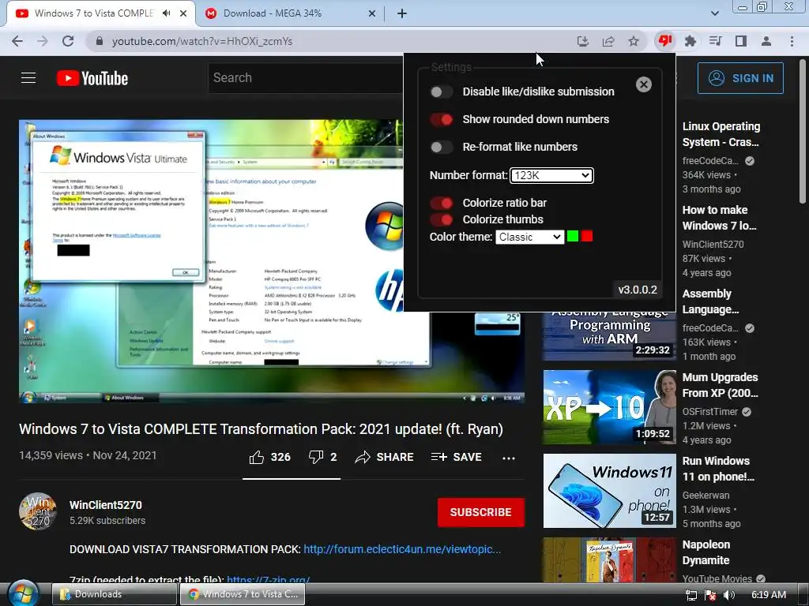The width and height of the screenshot is (809, 606).
Task: Toggle Disable like/dislike submission
Action: pyautogui.click(x=441, y=92)
